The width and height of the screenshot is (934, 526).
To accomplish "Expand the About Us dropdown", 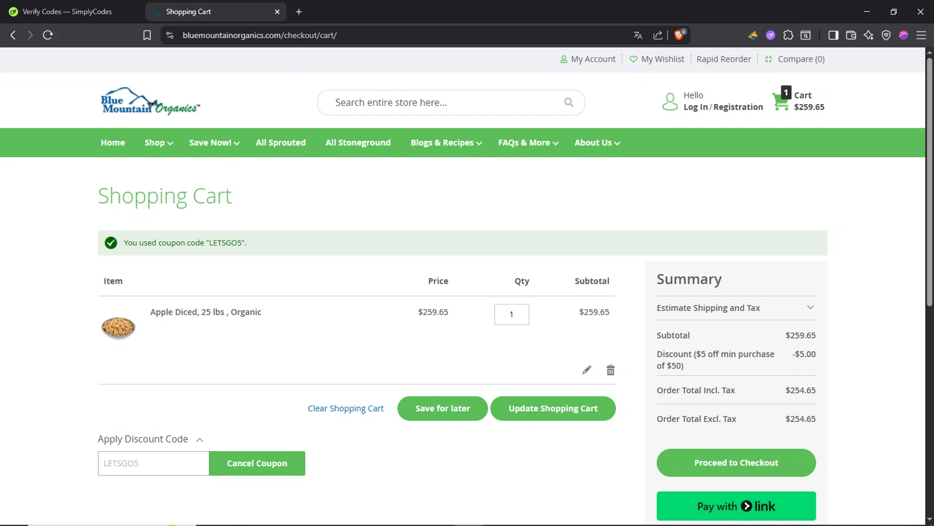I will tap(597, 143).
